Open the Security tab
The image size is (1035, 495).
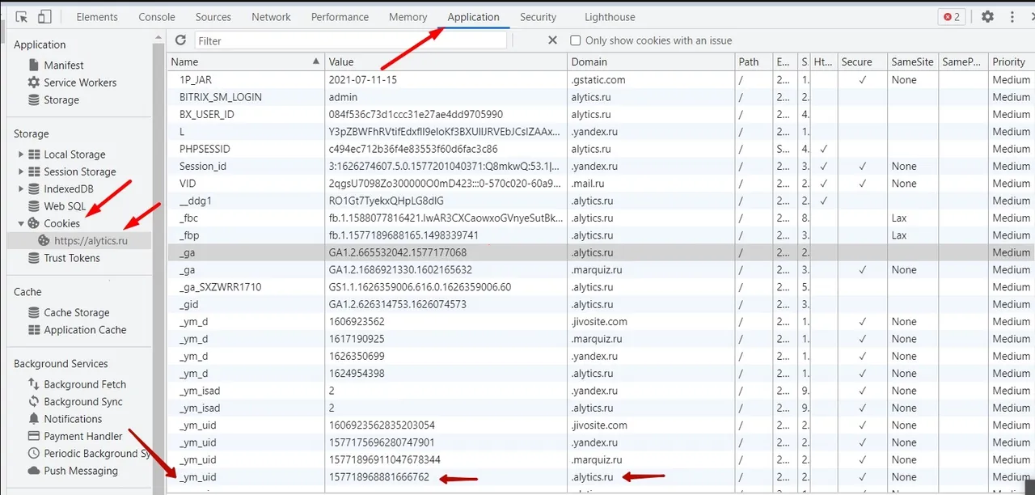click(x=538, y=16)
